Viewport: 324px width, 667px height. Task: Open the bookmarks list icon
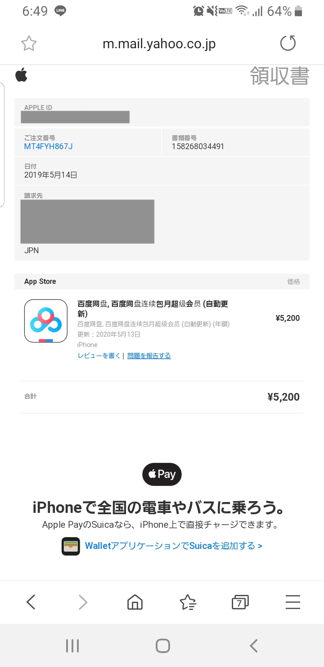click(188, 602)
